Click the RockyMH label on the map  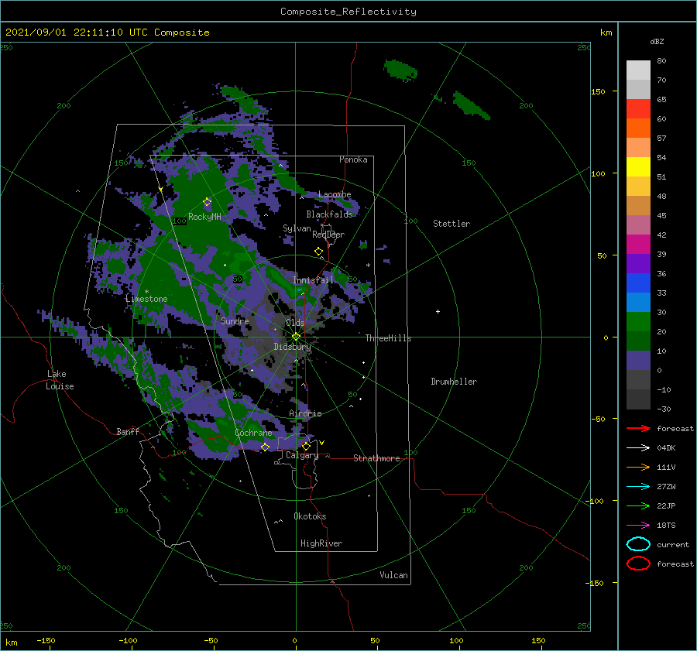204,217
